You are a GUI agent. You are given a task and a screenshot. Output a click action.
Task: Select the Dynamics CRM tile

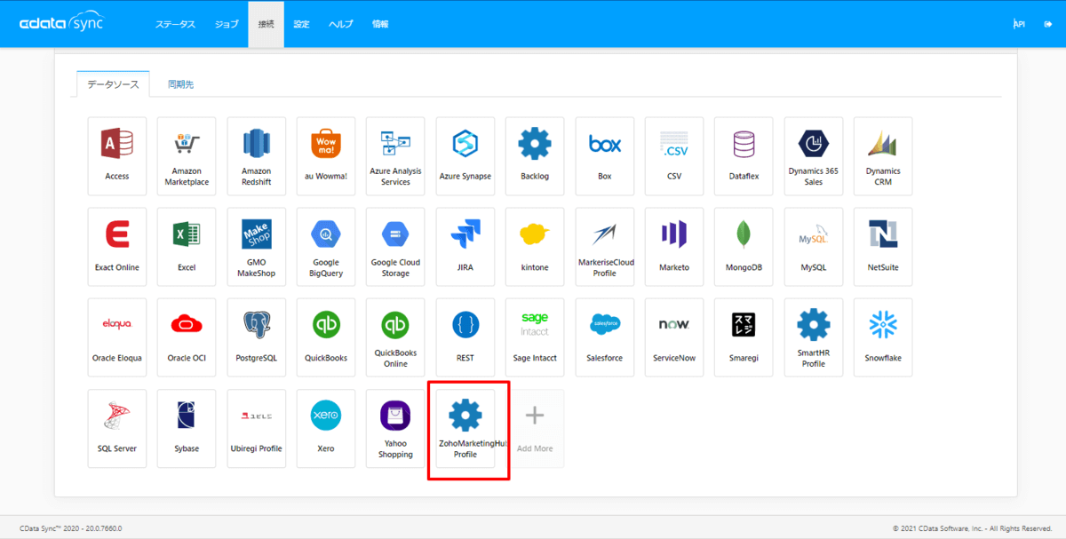(x=883, y=156)
